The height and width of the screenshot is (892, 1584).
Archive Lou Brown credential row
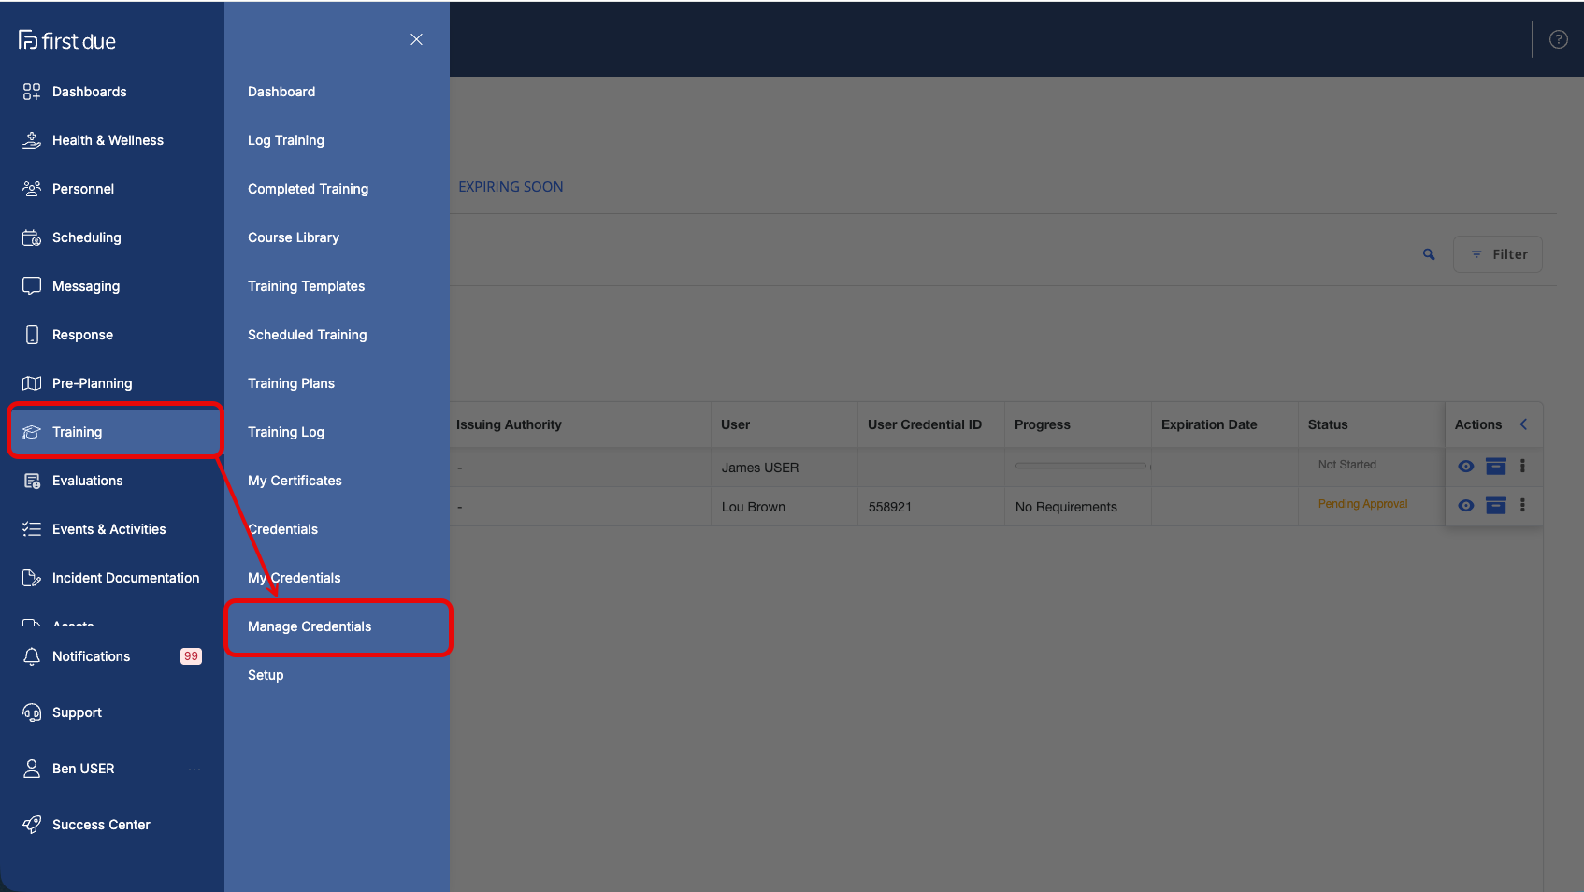click(x=1496, y=505)
